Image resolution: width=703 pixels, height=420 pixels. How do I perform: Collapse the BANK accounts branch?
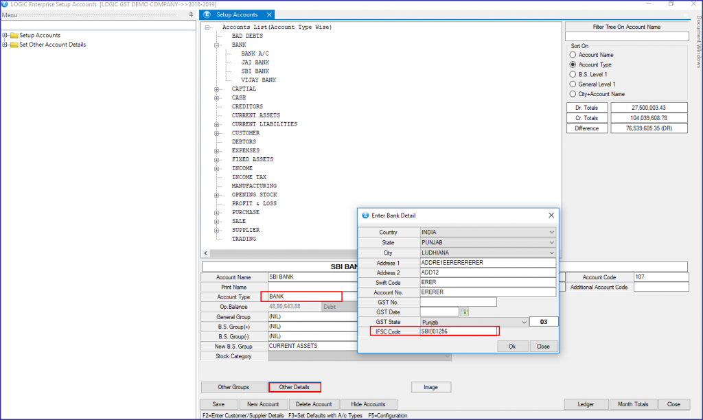217,44
